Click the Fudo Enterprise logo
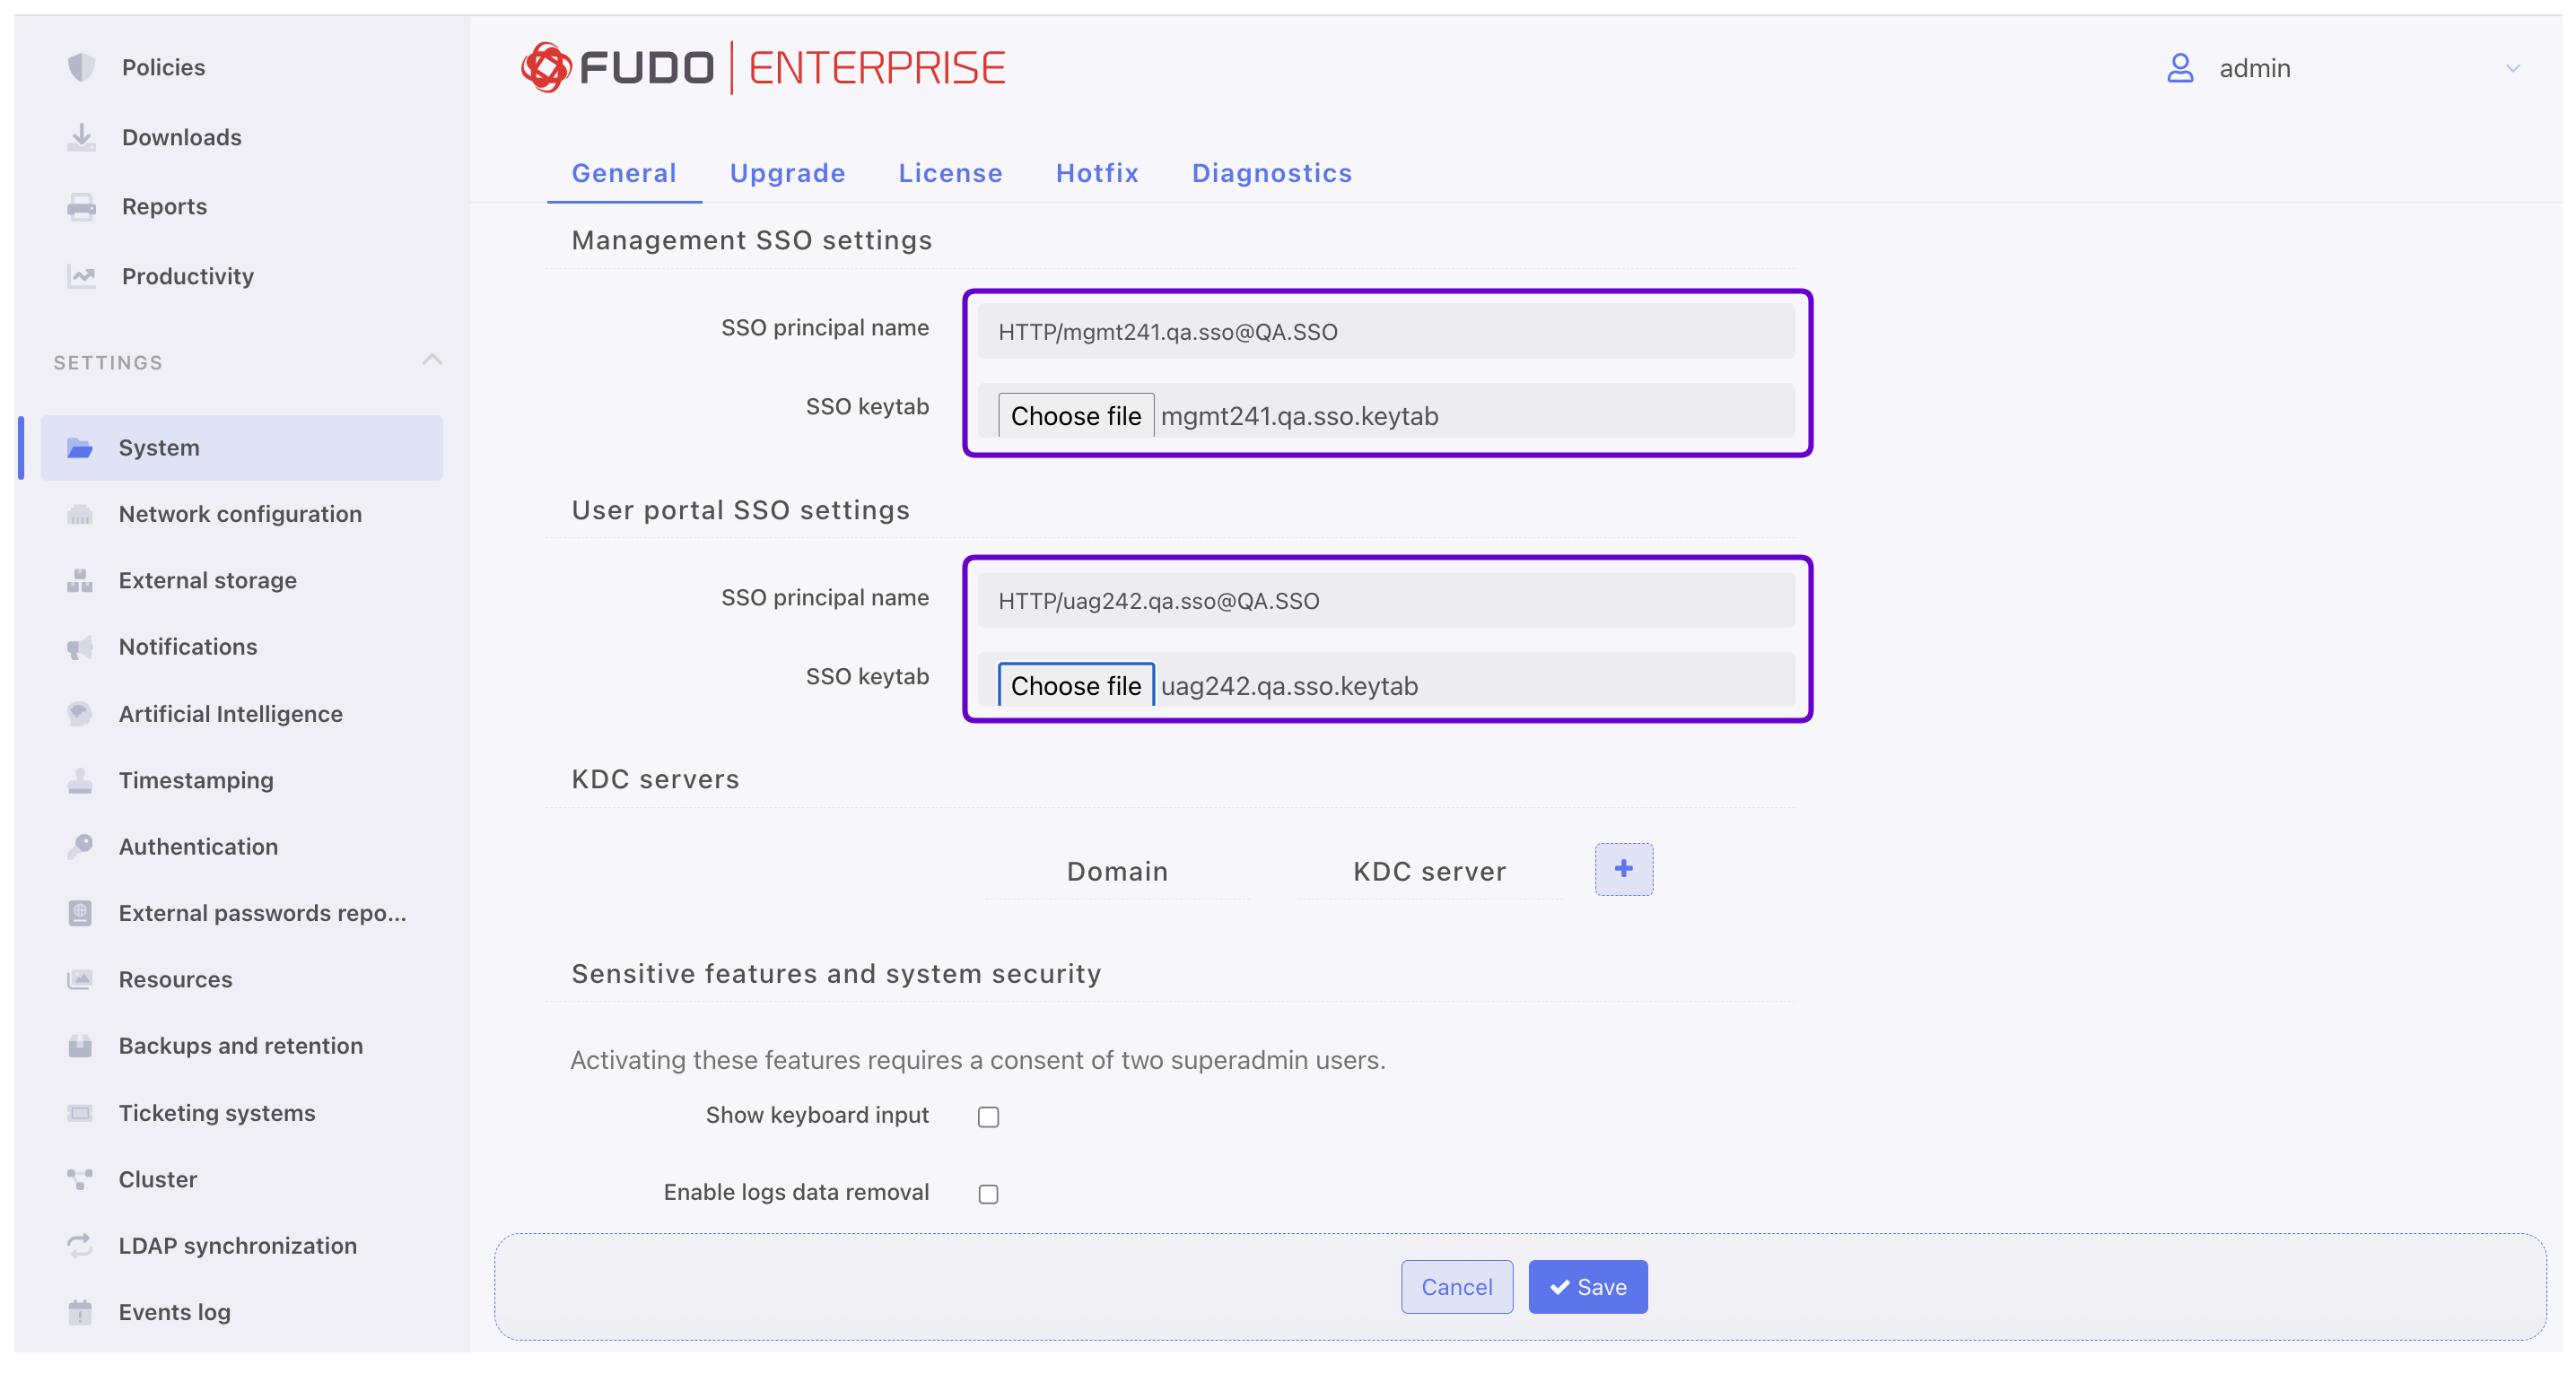This screenshot has width=2576, height=1373. coord(763,68)
